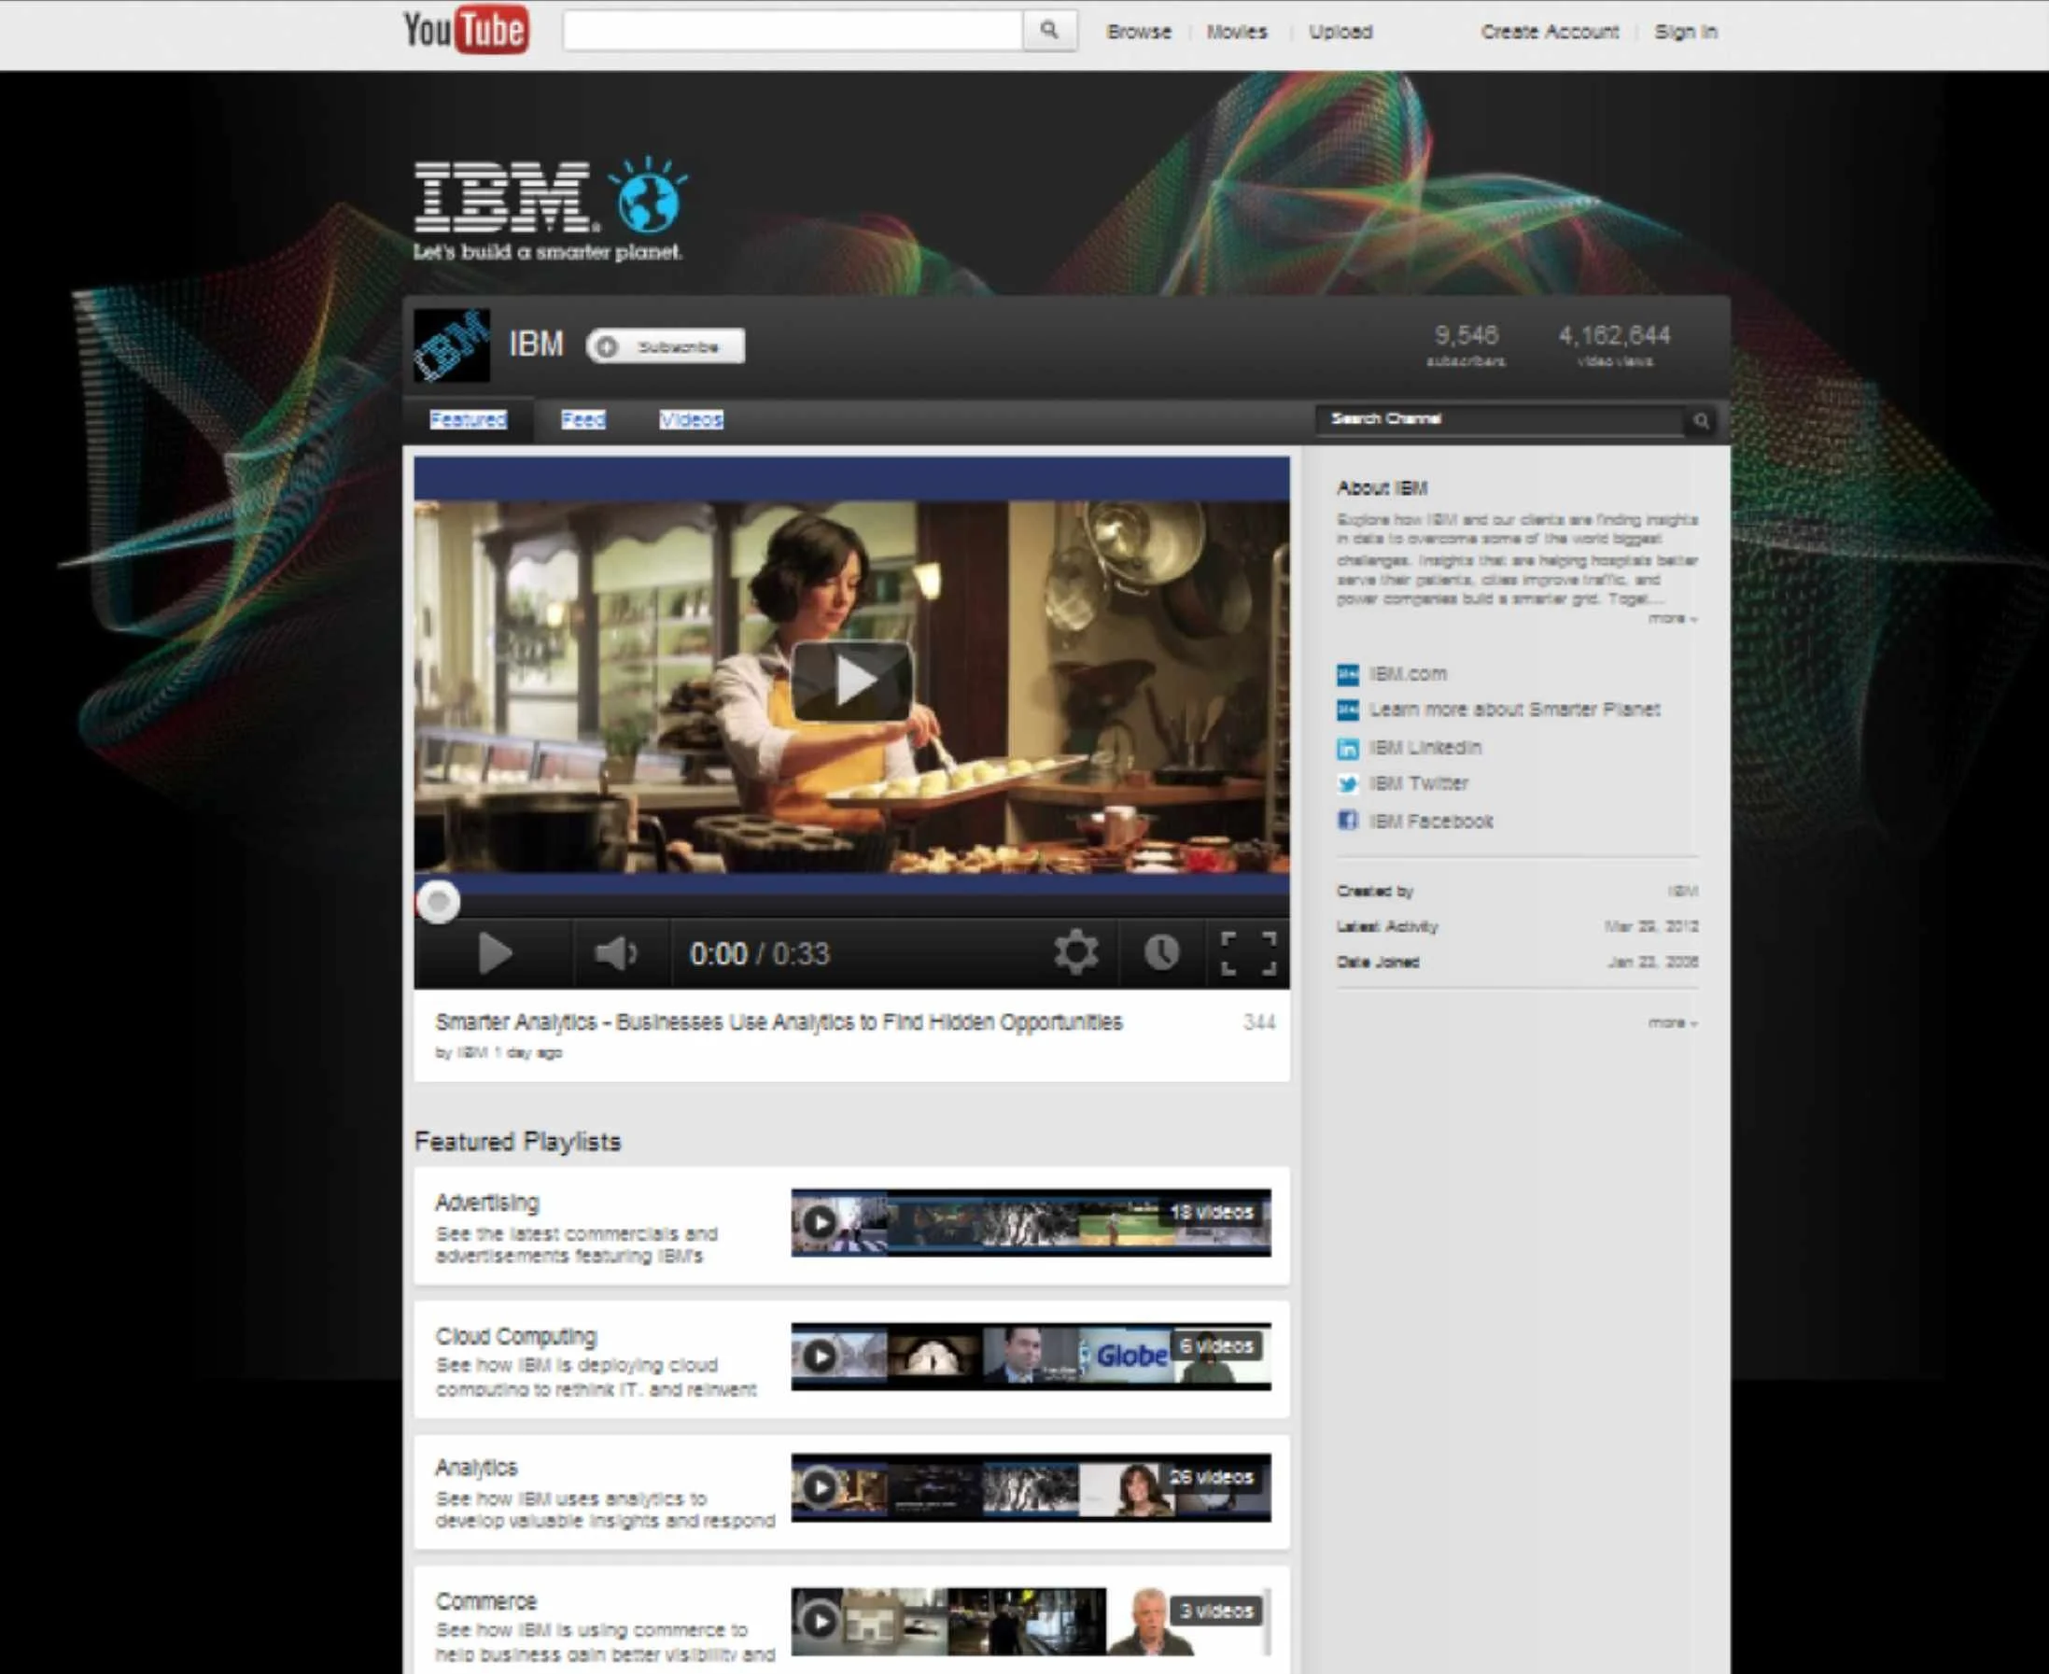Click the video progress bar scrubber handle
Screen dimensions: 2049x1674
pyautogui.click(x=438, y=903)
